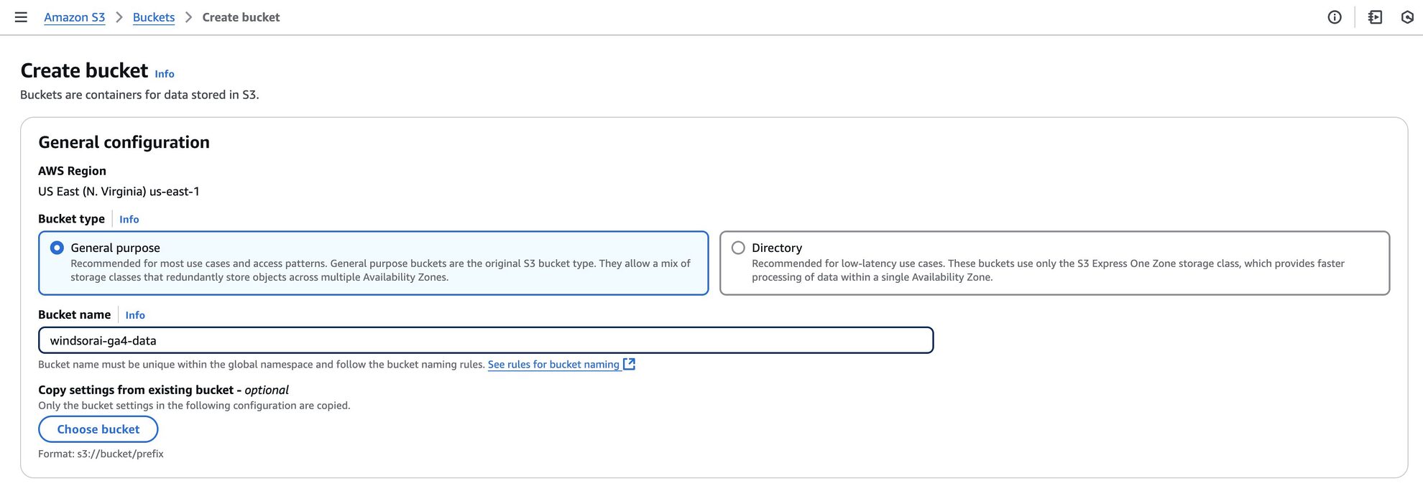Screen dimensions: 1423x486
Task: Open the CloudShell panel icon
Action: click(x=1375, y=17)
